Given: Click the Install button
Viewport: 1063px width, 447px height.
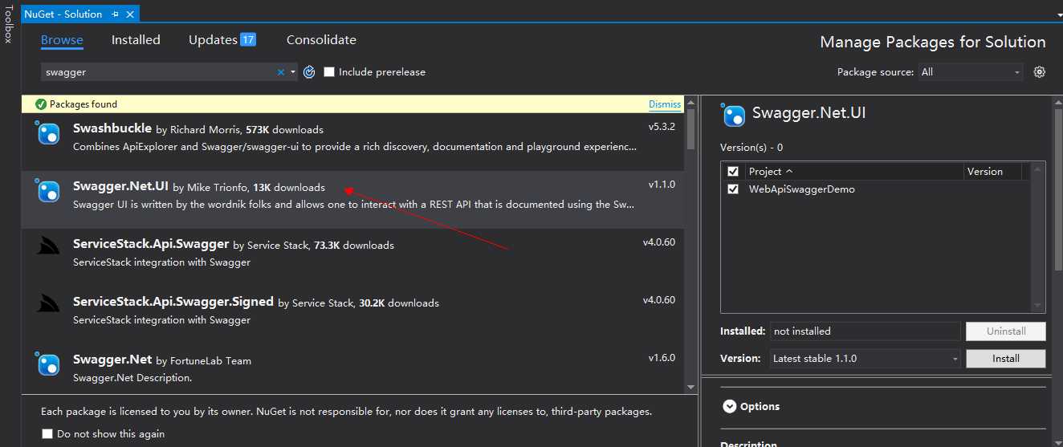Looking at the screenshot, I should 1006,359.
